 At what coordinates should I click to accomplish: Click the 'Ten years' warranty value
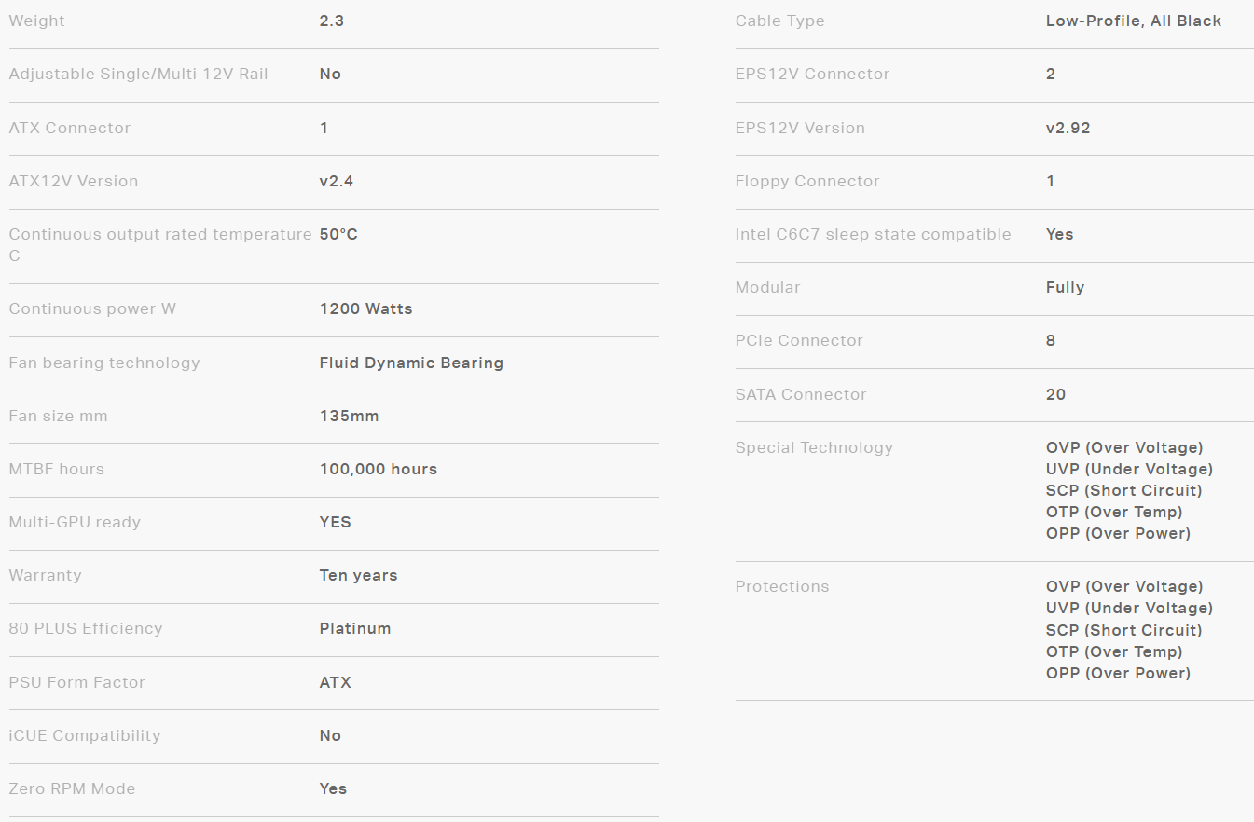[x=358, y=575]
